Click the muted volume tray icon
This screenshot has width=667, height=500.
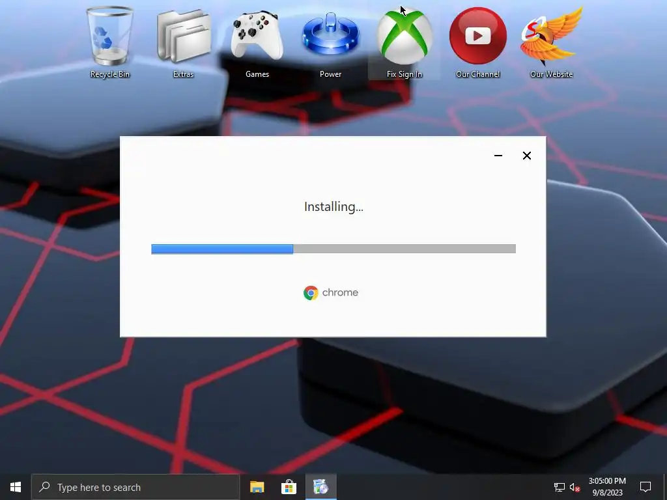575,487
